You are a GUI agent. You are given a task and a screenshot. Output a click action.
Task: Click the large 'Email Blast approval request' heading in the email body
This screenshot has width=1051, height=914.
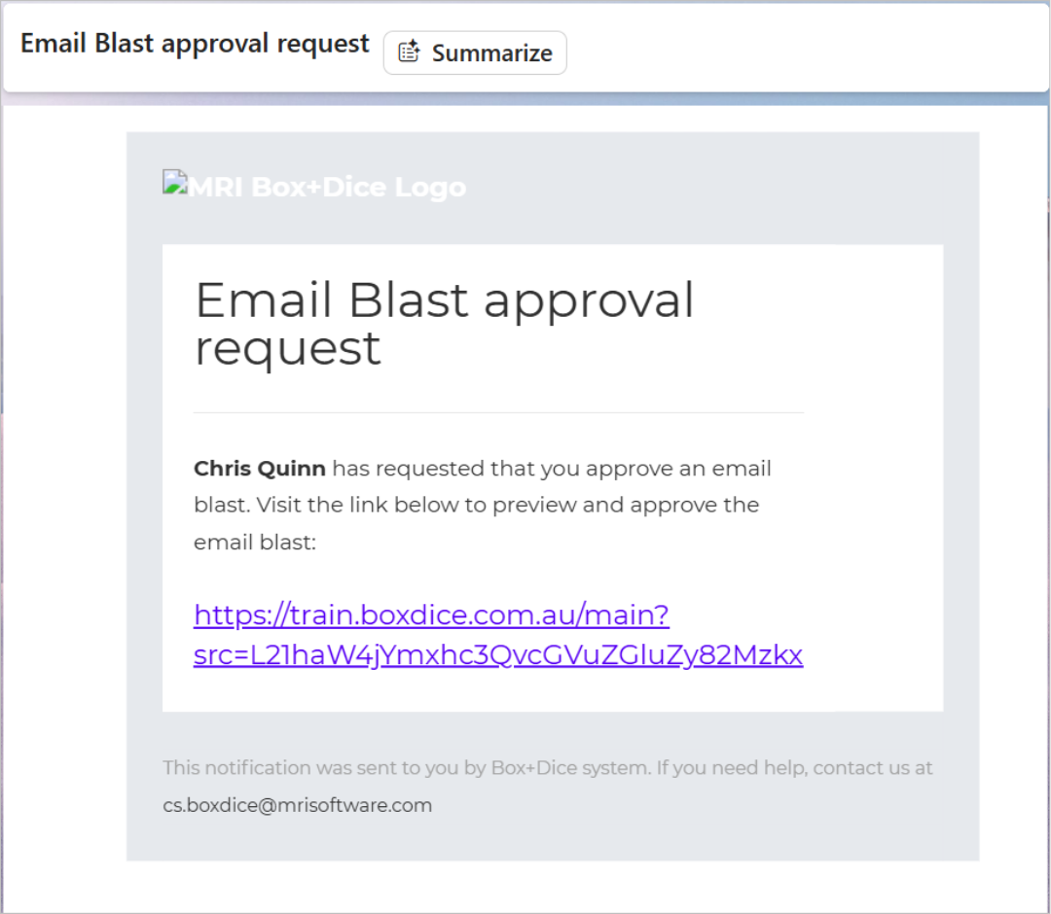click(x=445, y=324)
